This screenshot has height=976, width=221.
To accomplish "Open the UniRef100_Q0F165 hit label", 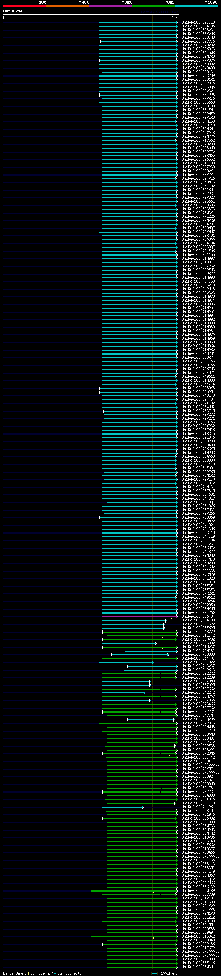I will pyautogui.click(x=198, y=860).
